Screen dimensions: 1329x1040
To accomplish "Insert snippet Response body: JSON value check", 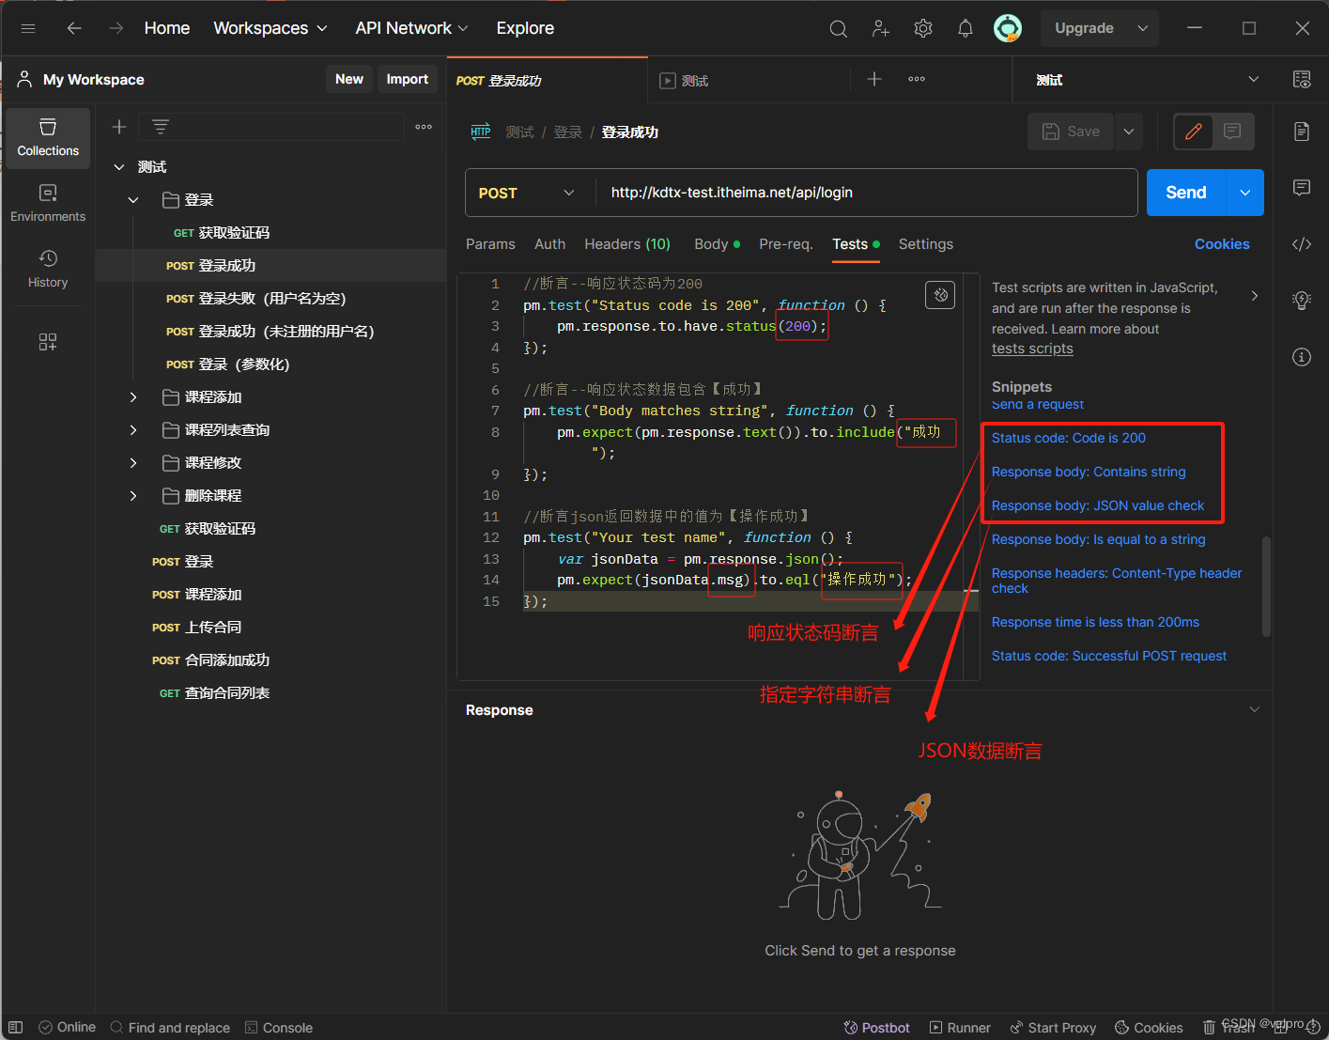I will pos(1098,505).
